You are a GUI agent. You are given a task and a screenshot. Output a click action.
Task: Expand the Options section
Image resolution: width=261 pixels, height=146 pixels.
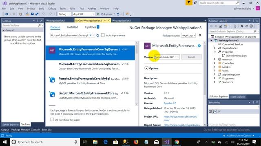pos(146,68)
